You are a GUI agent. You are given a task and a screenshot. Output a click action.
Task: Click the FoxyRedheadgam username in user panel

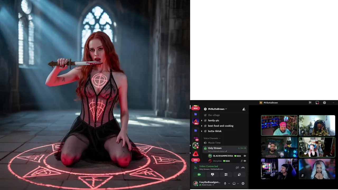pos(210,182)
